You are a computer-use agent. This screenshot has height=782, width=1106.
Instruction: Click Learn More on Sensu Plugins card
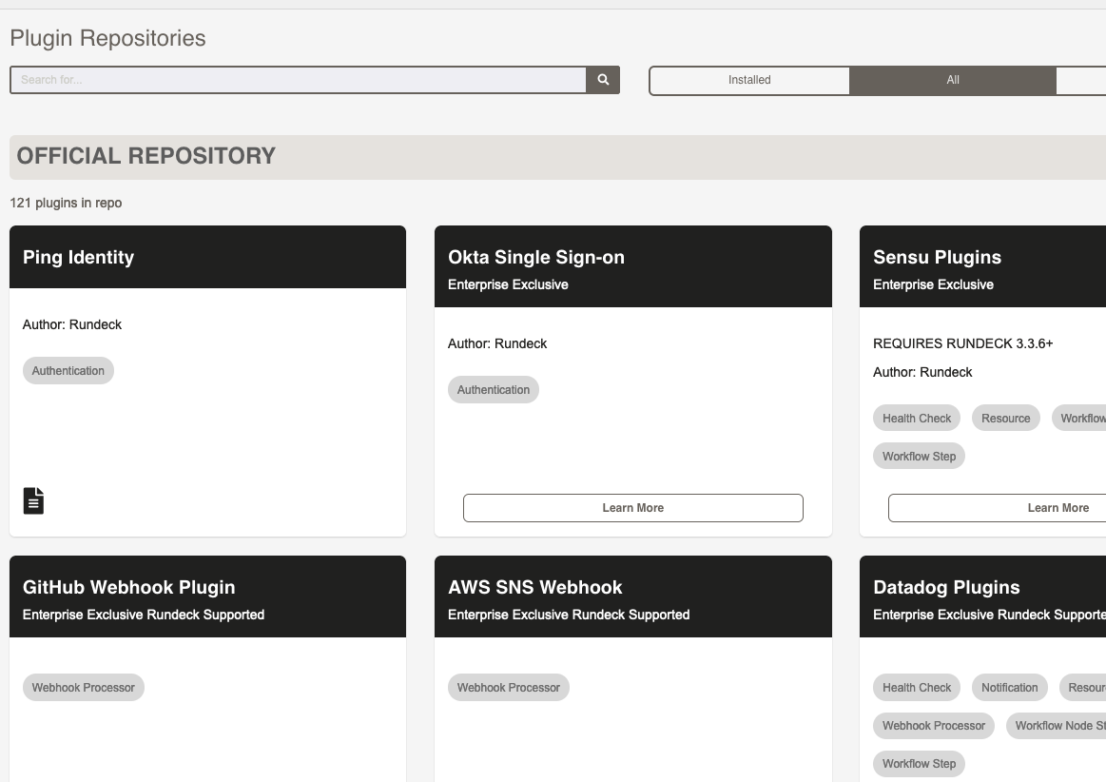(x=997, y=508)
